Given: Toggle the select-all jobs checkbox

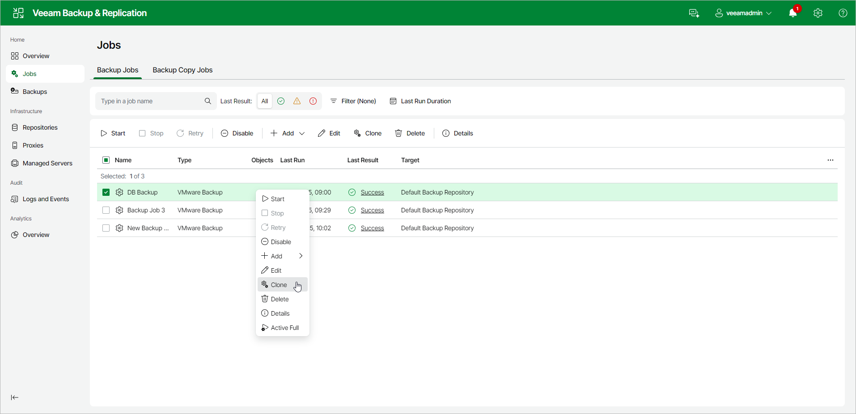Looking at the screenshot, I should click(x=106, y=160).
